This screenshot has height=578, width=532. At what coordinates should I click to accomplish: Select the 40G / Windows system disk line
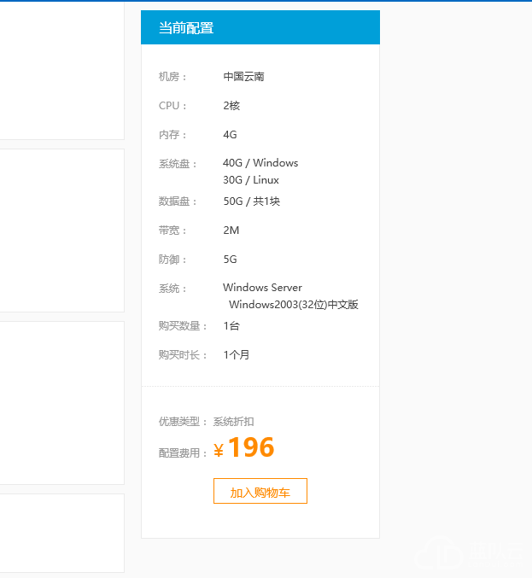pos(260,163)
